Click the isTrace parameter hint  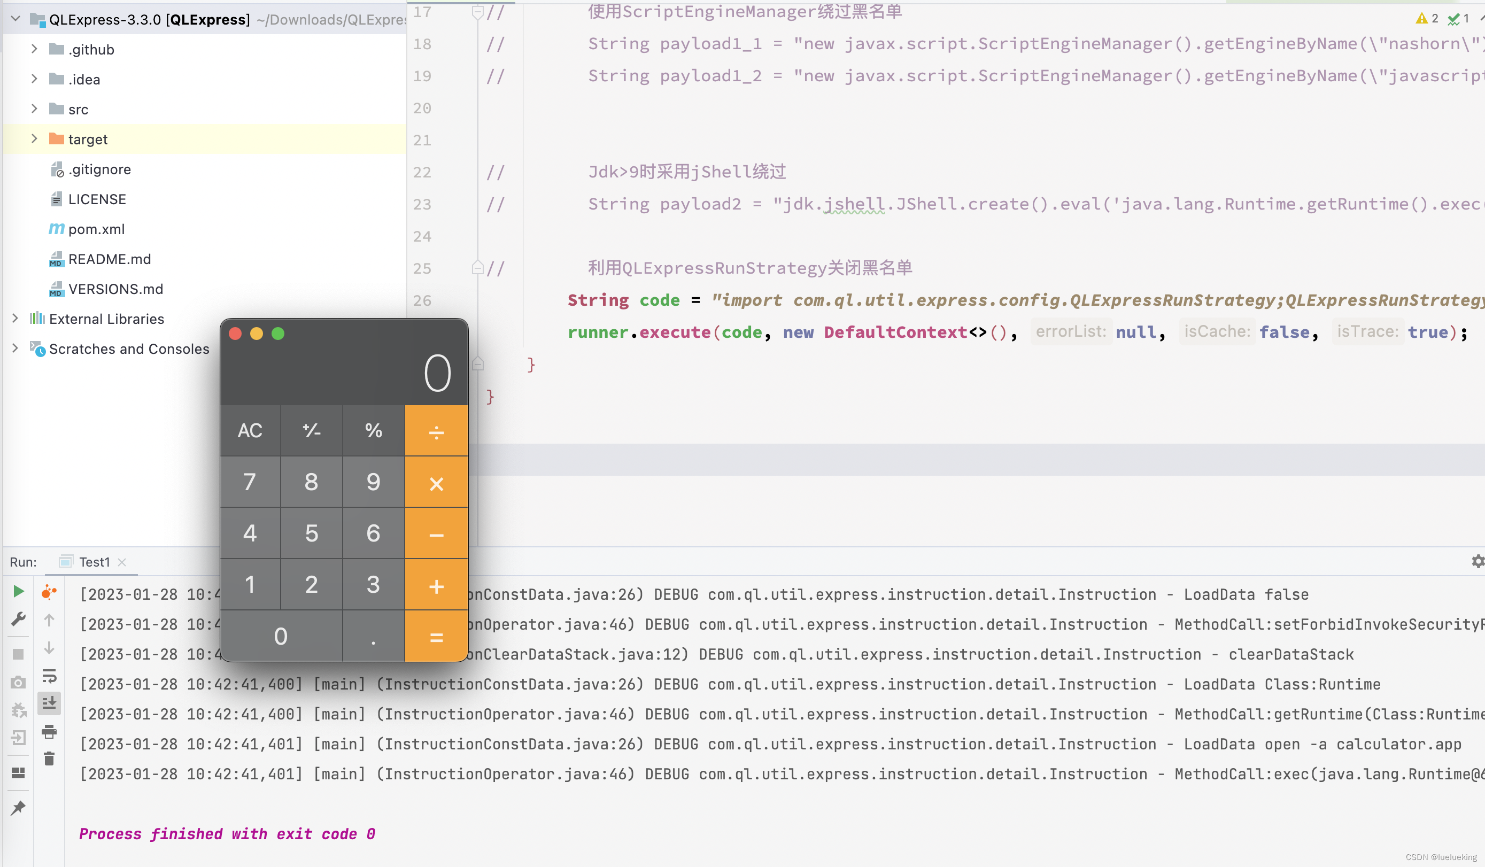coord(1367,332)
